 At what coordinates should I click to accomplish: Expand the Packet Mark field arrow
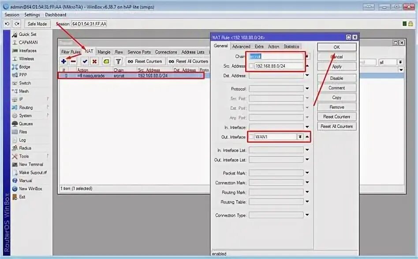(307, 173)
